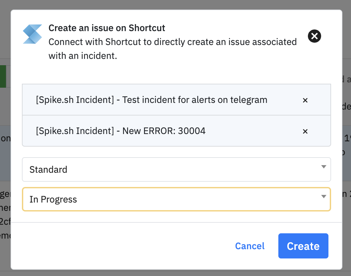Click the green button behind the dialog

tap(3, 76)
